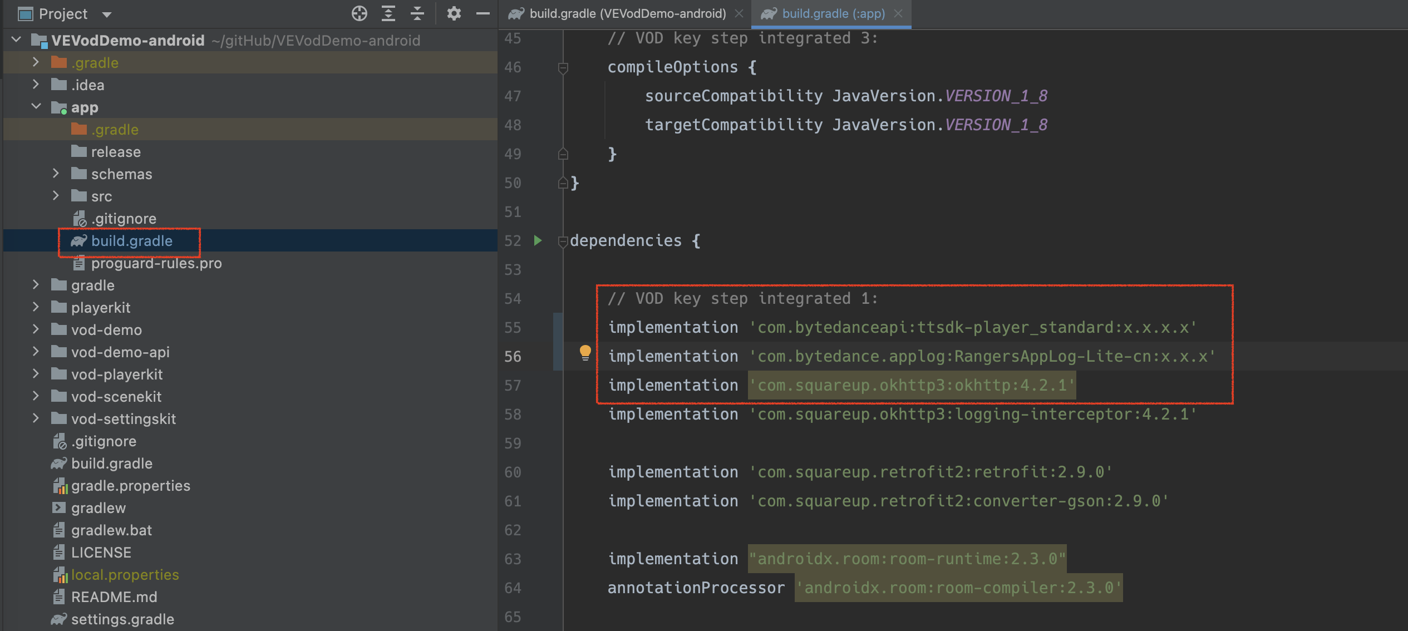Expand the .idea folder

coord(36,84)
